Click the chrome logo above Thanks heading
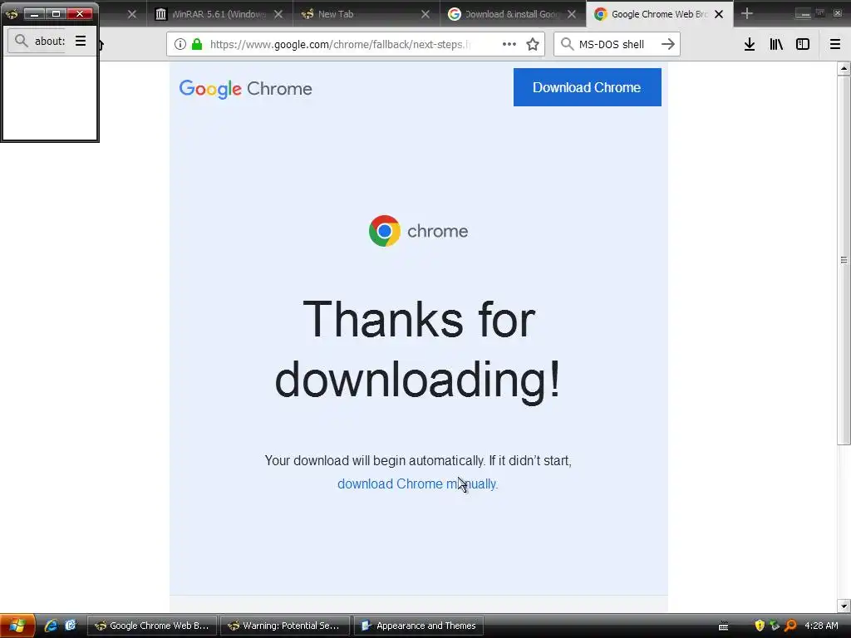The image size is (851, 638). [418, 231]
